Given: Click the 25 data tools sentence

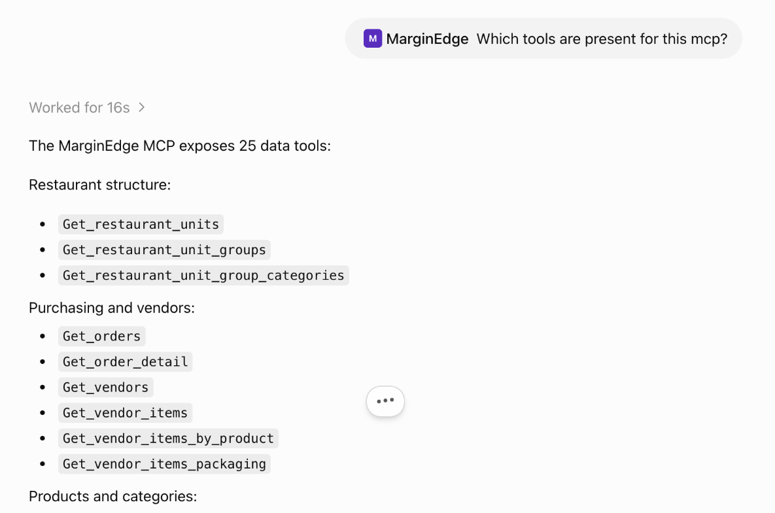Looking at the screenshot, I should [x=180, y=146].
